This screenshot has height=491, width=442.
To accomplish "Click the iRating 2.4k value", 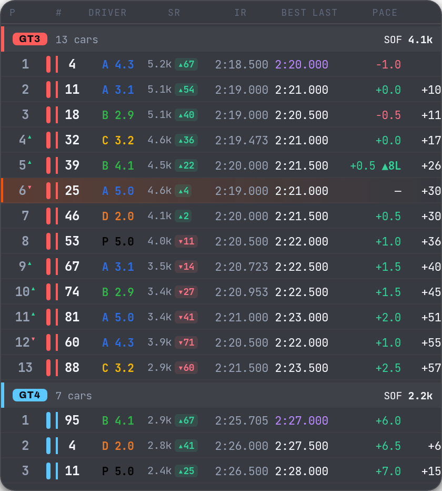I will (159, 471).
